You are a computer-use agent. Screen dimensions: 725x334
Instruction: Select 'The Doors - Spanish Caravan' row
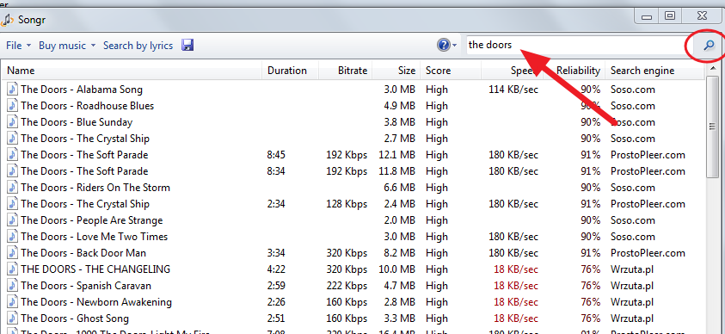[353, 286]
